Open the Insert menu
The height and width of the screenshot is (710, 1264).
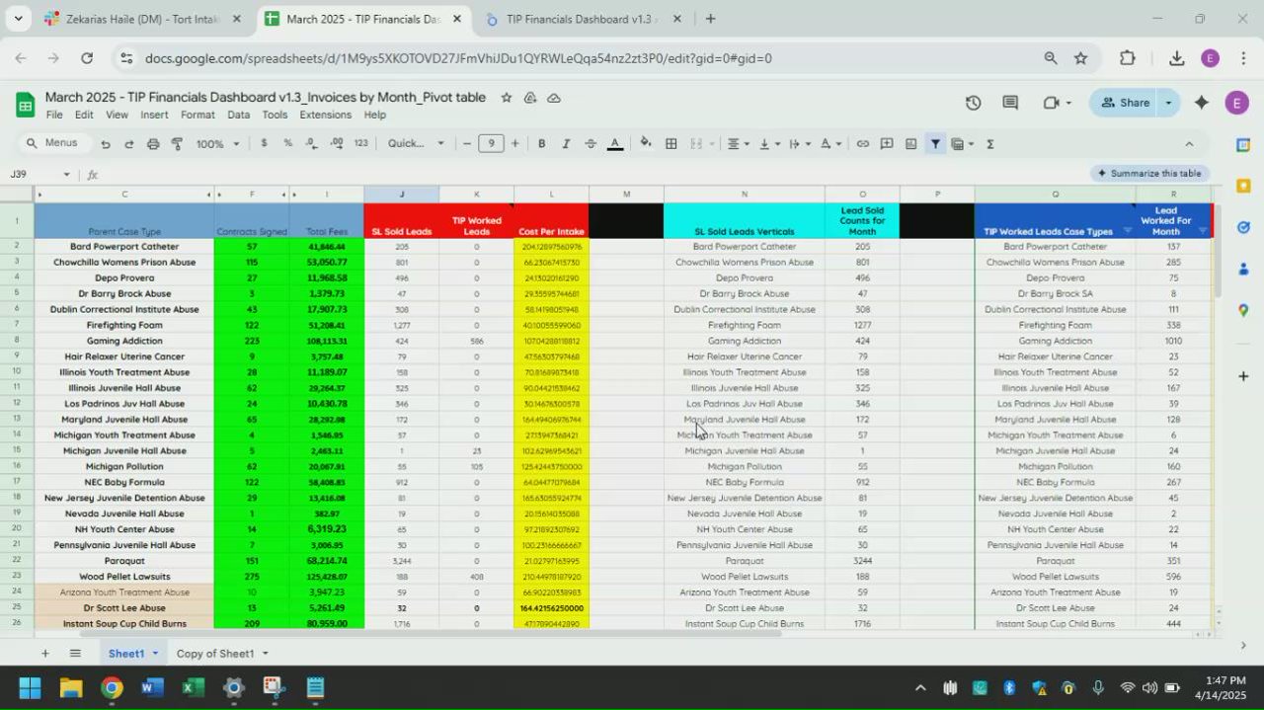(154, 115)
